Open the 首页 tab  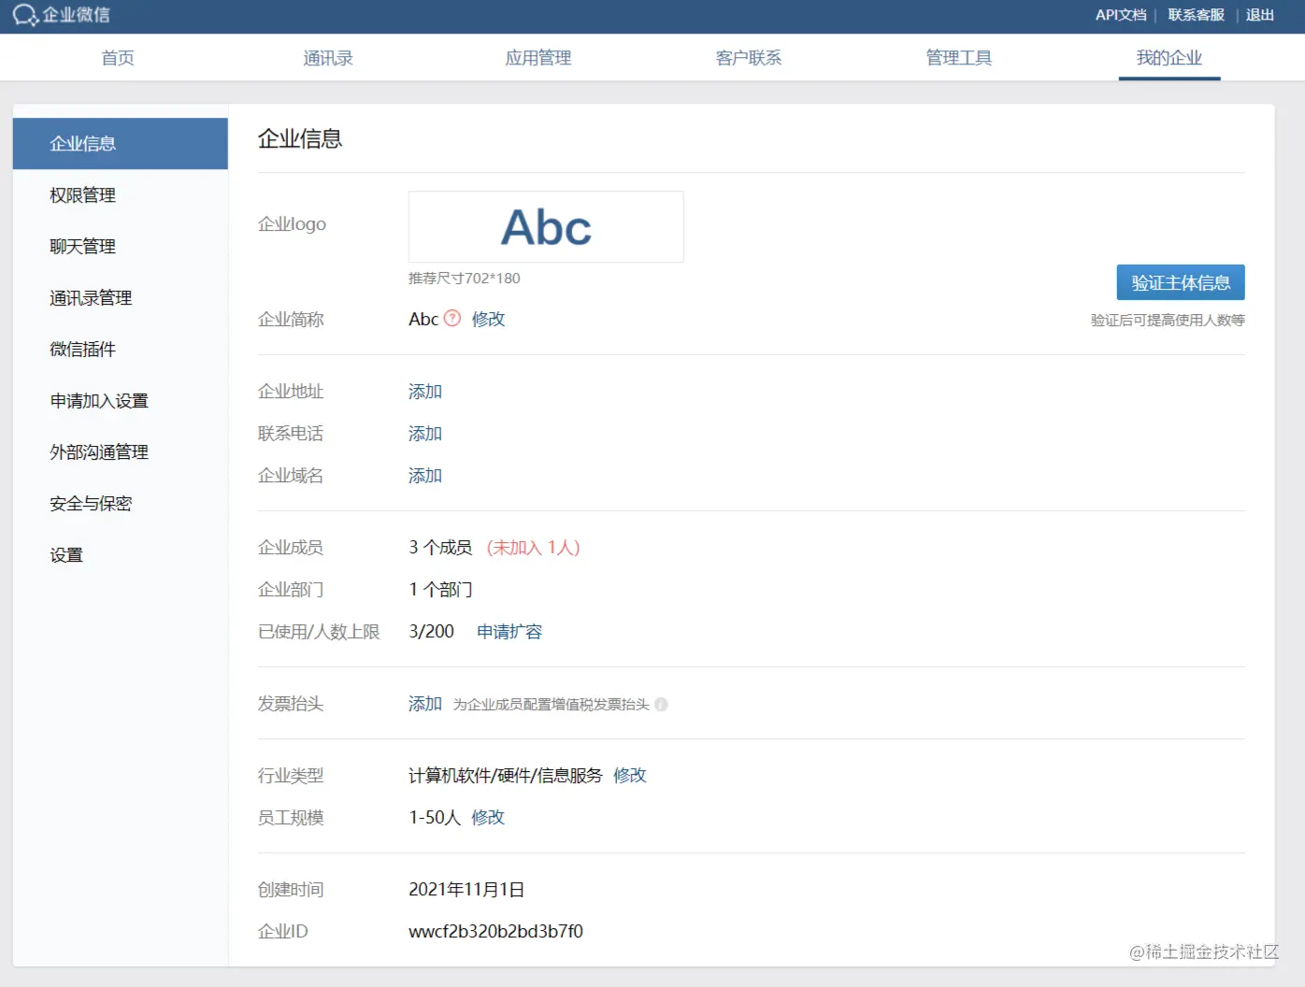[x=118, y=58]
